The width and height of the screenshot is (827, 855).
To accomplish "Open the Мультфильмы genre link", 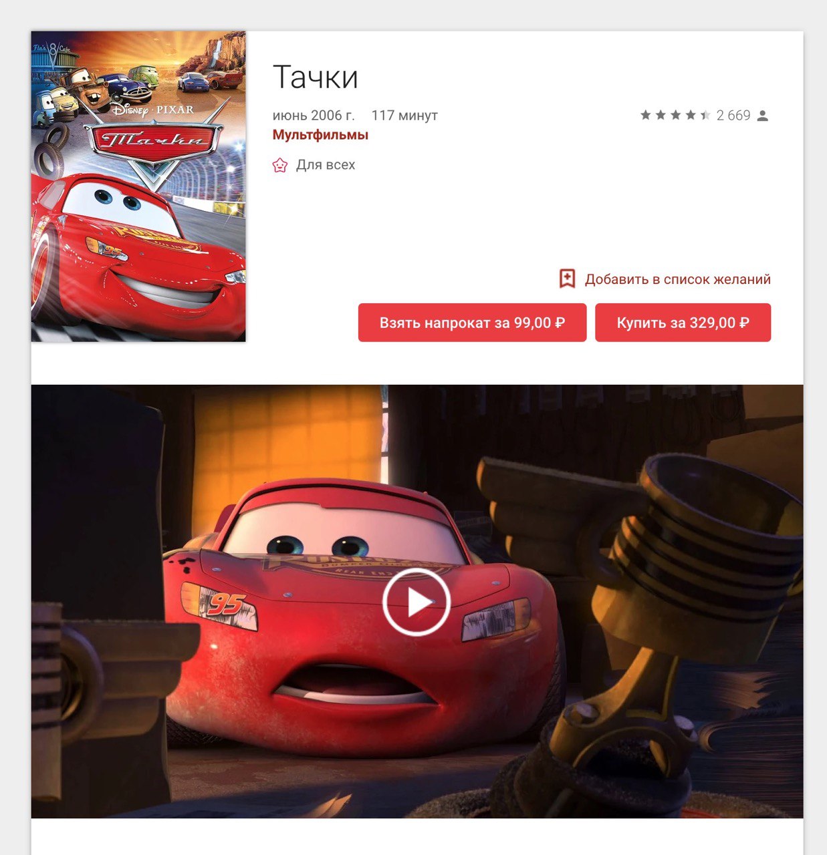I will [320, 135].
